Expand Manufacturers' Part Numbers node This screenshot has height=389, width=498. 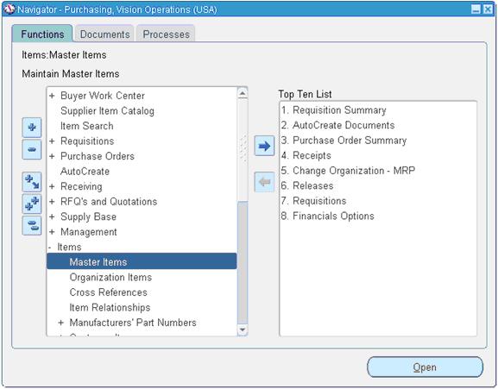click(x=61, y=323)
